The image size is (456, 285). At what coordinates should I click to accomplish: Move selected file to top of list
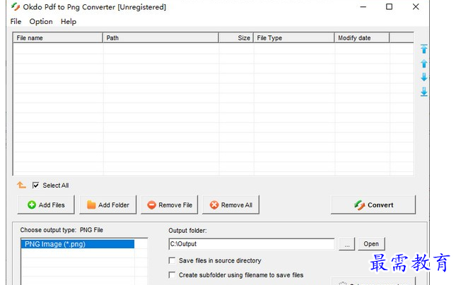[423, 49]
